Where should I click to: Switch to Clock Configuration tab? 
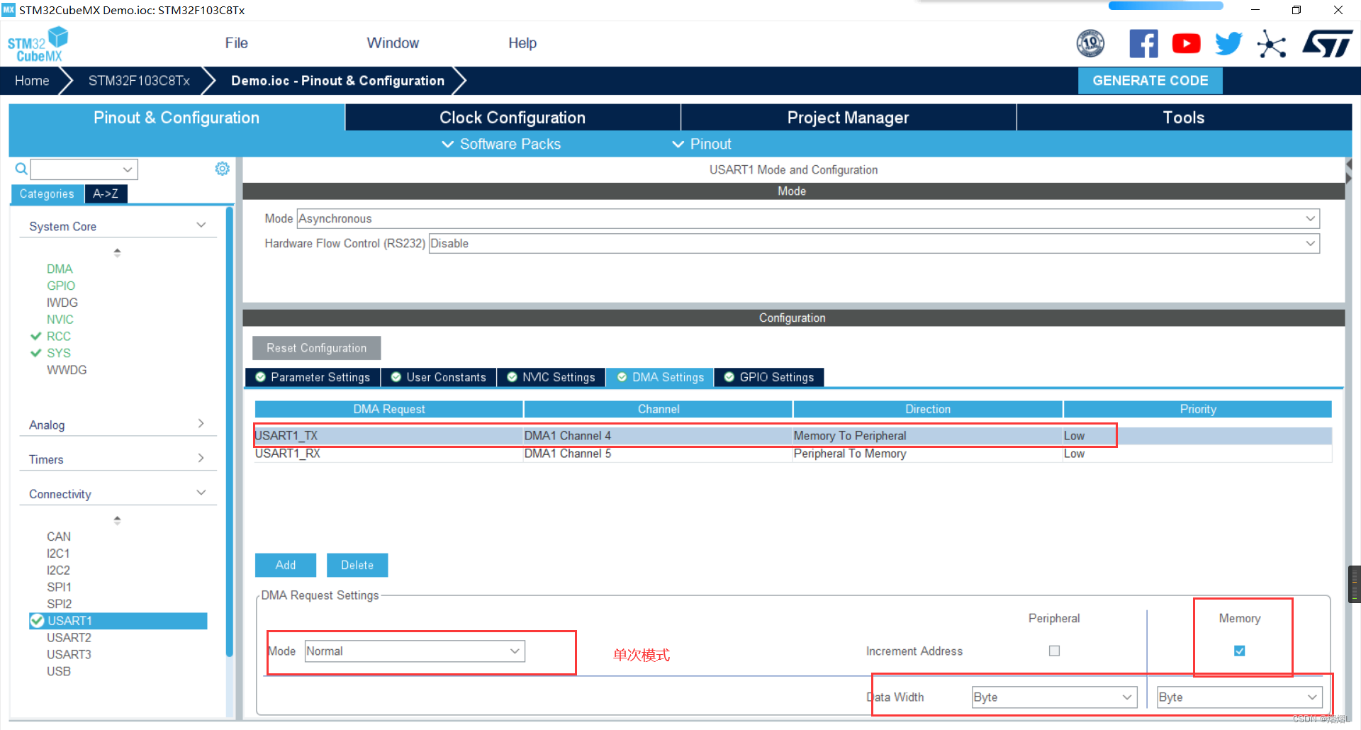click(513, 118)
